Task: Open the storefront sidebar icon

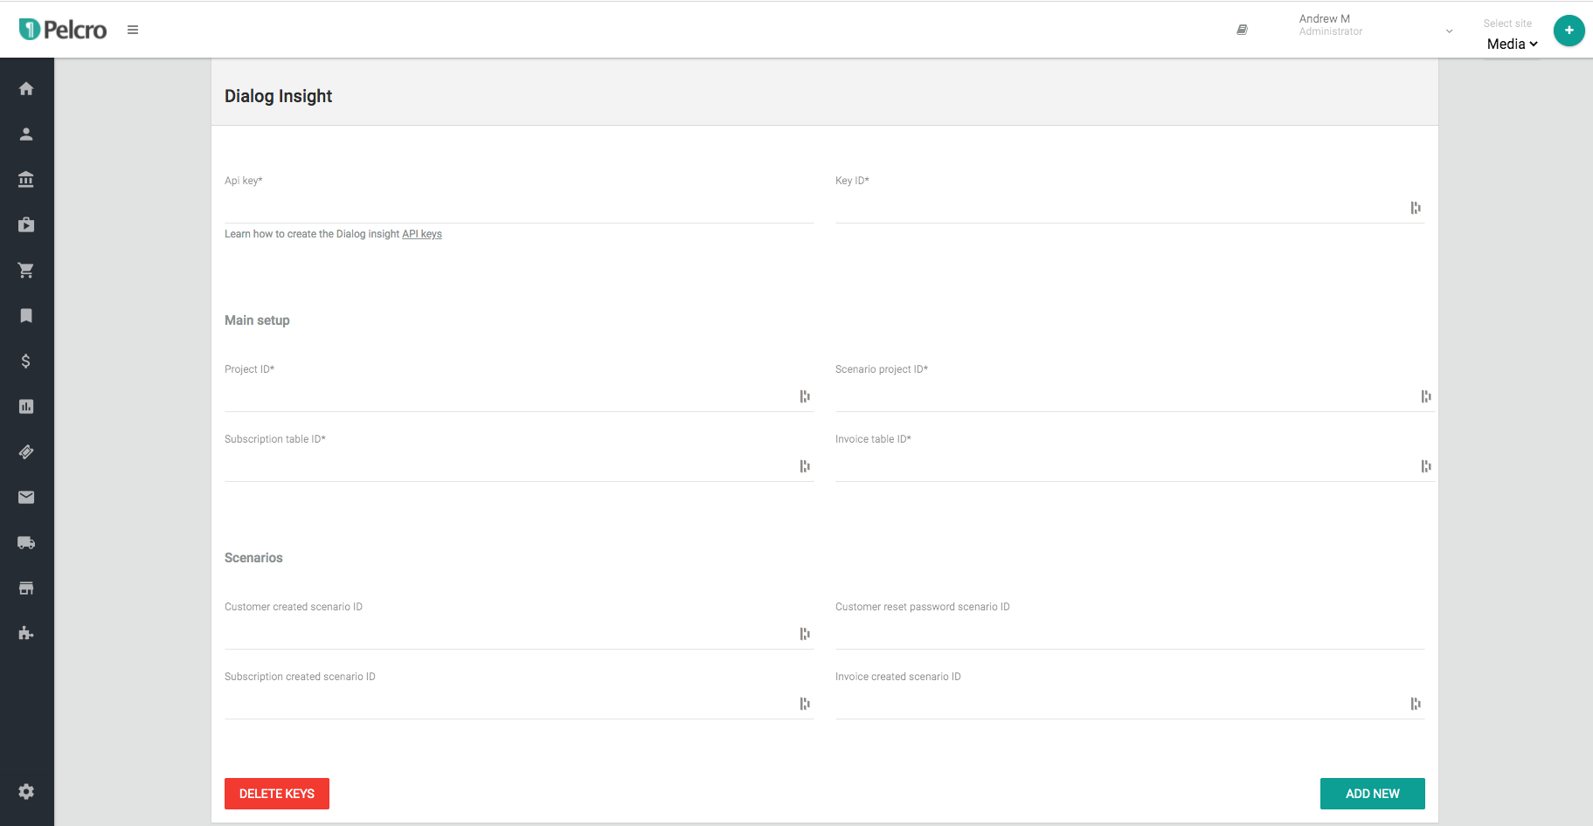Action: tap(26, 588)
